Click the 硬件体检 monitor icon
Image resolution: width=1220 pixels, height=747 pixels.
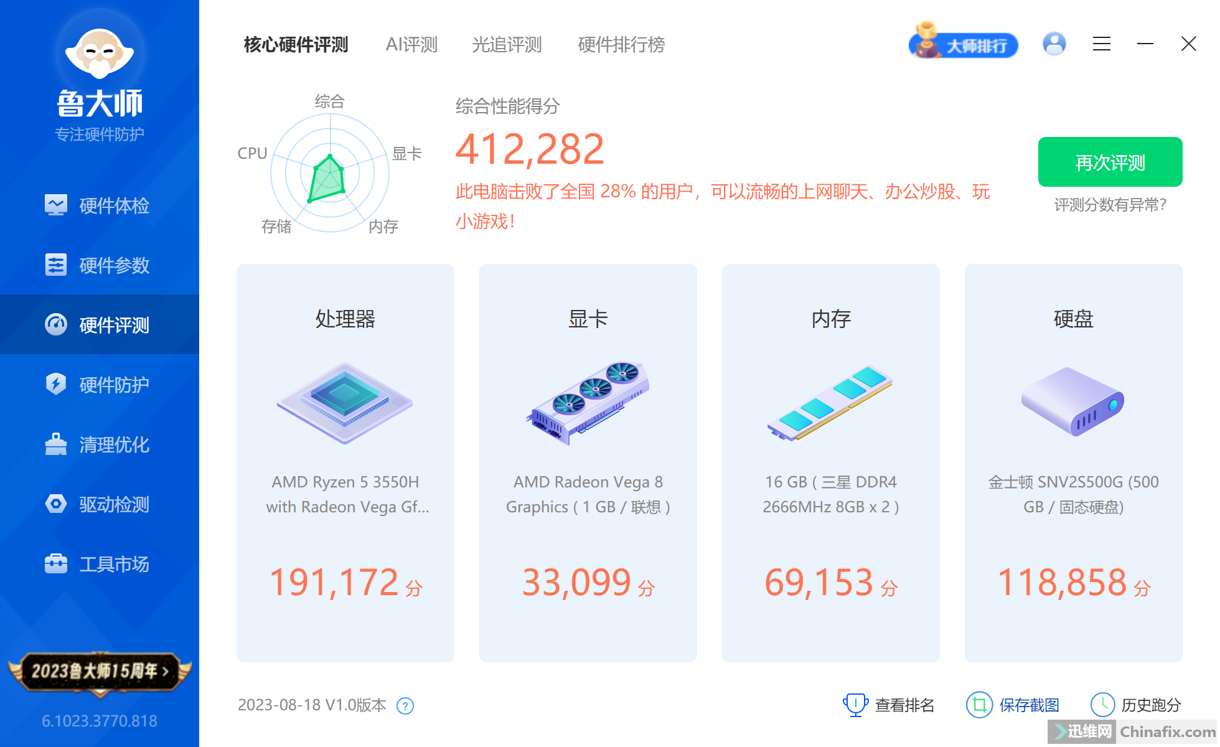[x=56, y=205]
